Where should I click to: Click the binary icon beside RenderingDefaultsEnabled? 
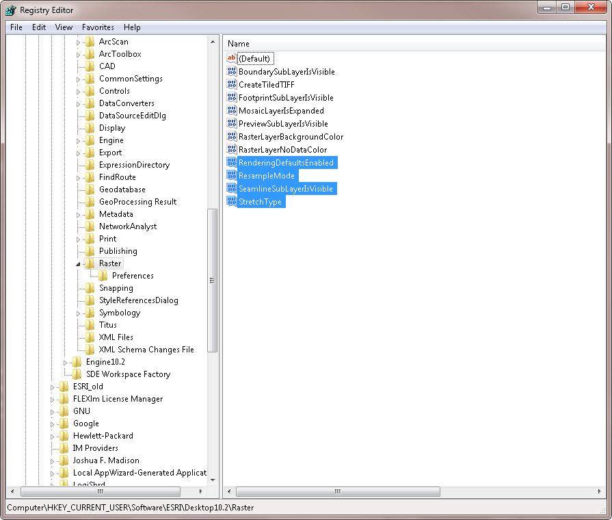231,163
